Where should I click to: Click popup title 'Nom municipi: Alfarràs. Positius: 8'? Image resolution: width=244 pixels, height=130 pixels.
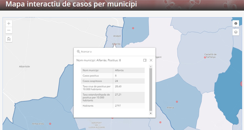(x=99, y=60)
